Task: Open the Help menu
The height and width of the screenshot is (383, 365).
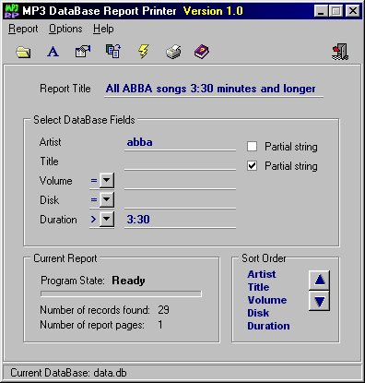Action: pos(103,29)
